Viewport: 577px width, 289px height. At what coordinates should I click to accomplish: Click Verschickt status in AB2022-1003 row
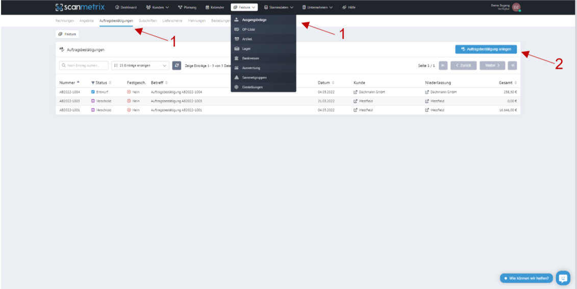pyautogui.click(x=101, y=101)
